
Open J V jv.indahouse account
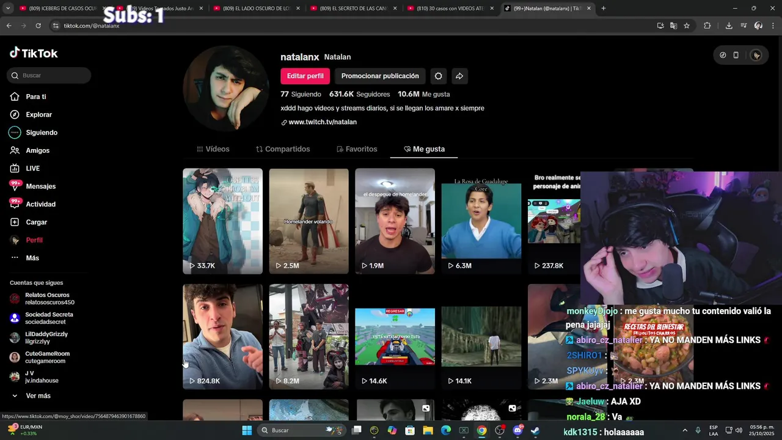click(43, 377)
